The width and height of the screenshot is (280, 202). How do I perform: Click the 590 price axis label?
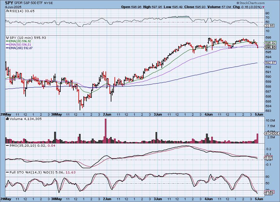[x=268, y=77]
